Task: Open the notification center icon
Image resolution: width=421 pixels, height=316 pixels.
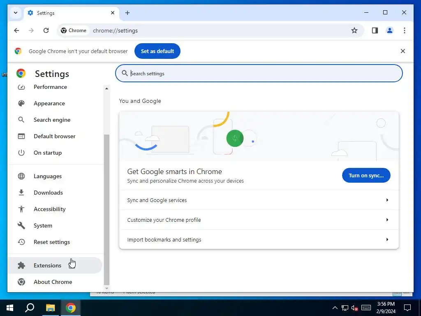Action: point(407,308)
